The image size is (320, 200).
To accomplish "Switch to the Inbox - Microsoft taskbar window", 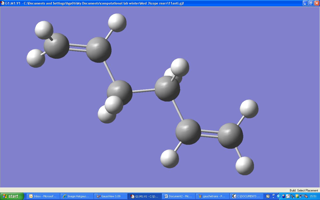I will (43, 196).
